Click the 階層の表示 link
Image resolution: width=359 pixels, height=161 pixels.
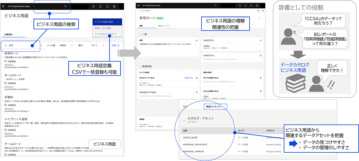pyautogui.click(x=188, y=78)
